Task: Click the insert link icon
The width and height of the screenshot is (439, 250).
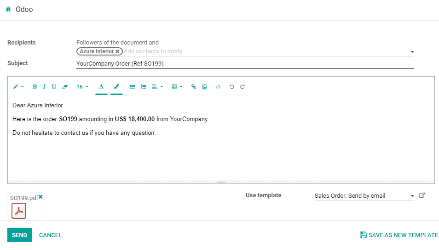Action: (x=193, y=87)
